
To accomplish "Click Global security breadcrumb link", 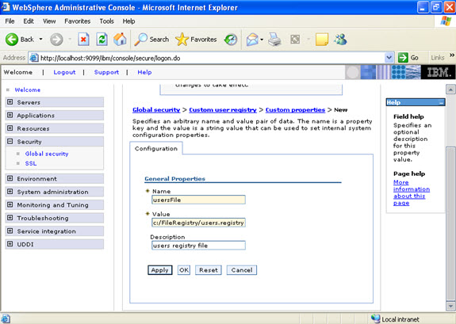I will click(x=156, y=110).
